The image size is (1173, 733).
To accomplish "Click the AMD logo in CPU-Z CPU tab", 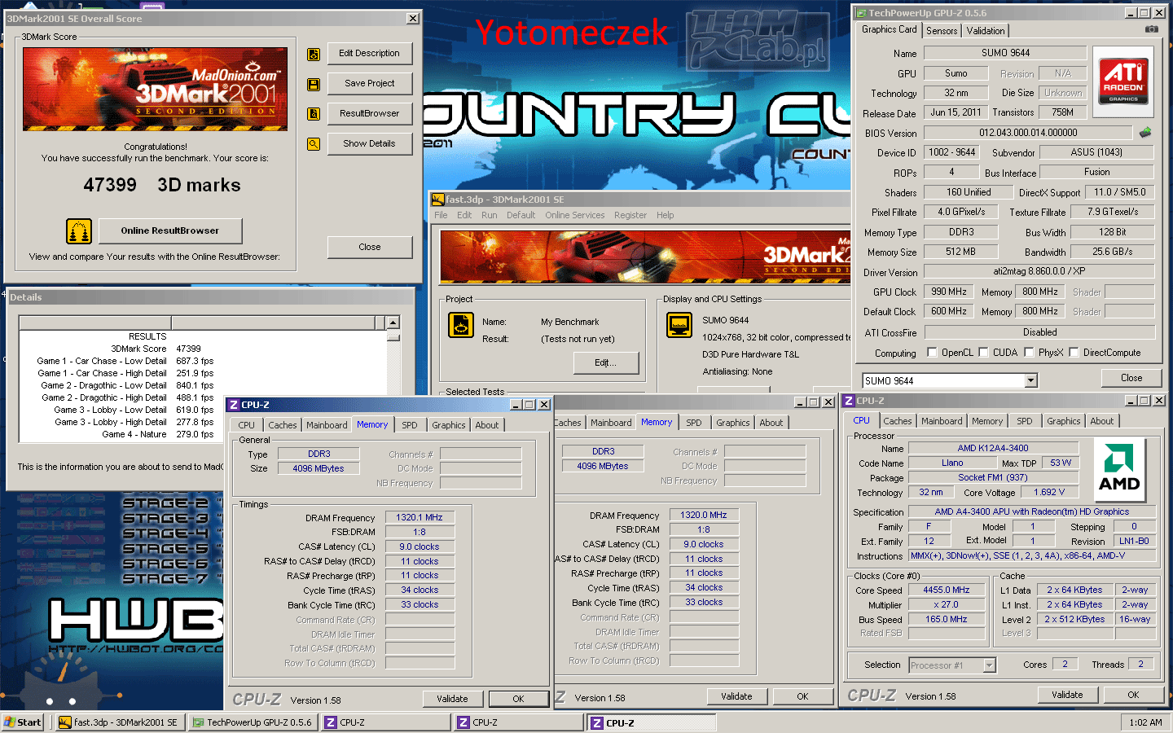I will coord(1119,472).
